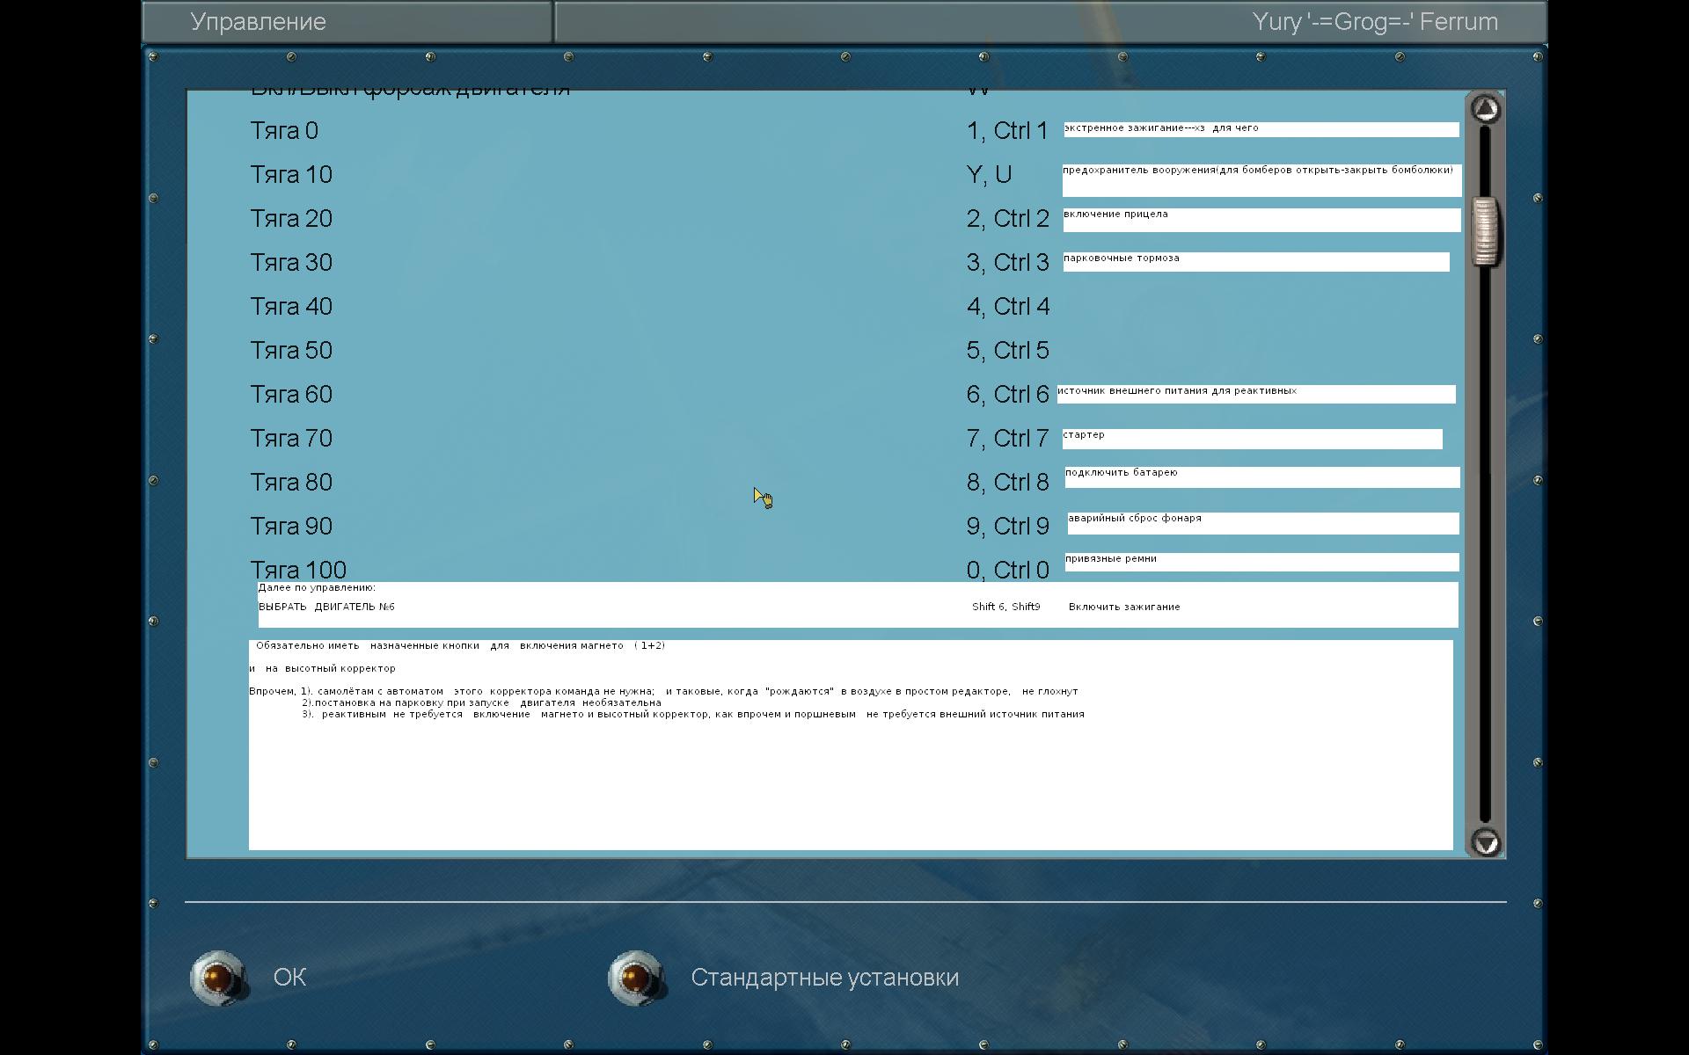Viewport: 1689px width, 1055px height.
Task: Click the scrollbar down arrow
Action: click(1486, 842)
